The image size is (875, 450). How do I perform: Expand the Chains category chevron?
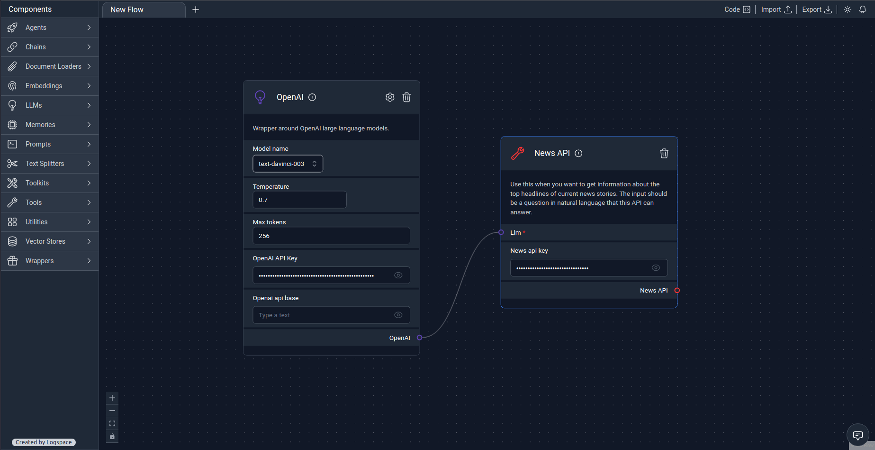click(x=89, y=47)
